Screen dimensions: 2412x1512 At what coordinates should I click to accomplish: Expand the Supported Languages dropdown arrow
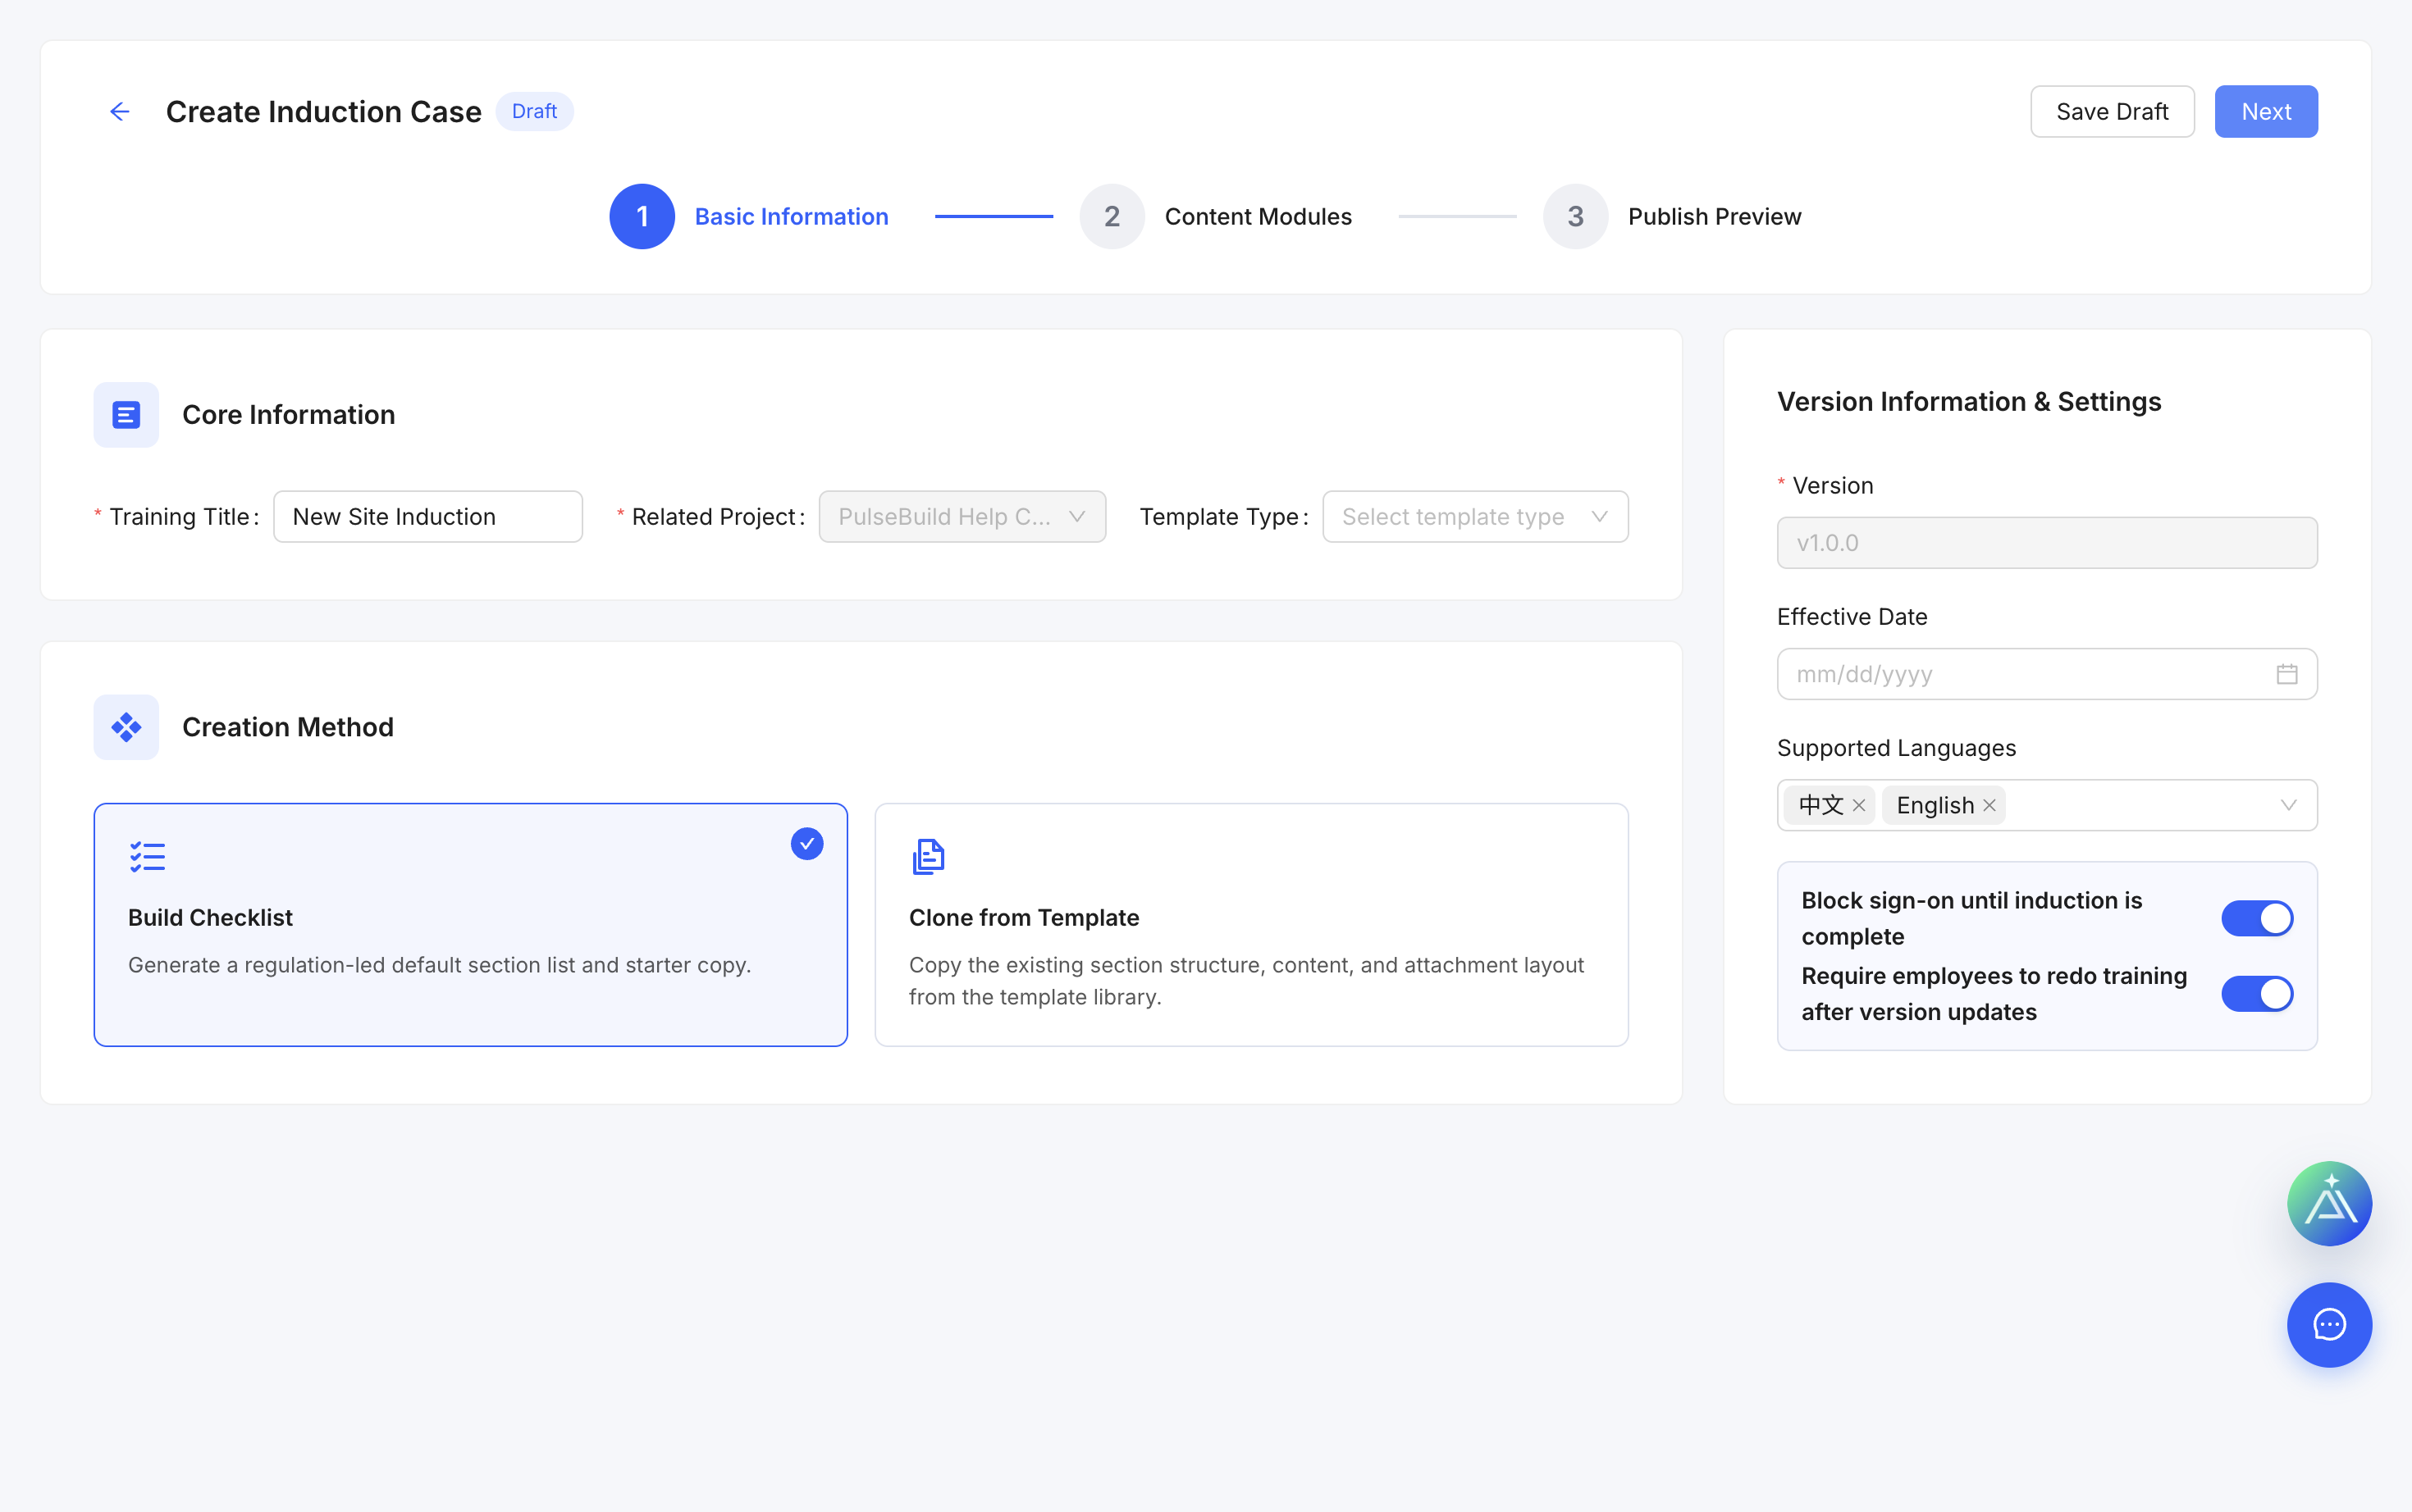(x=2288, y=805)
